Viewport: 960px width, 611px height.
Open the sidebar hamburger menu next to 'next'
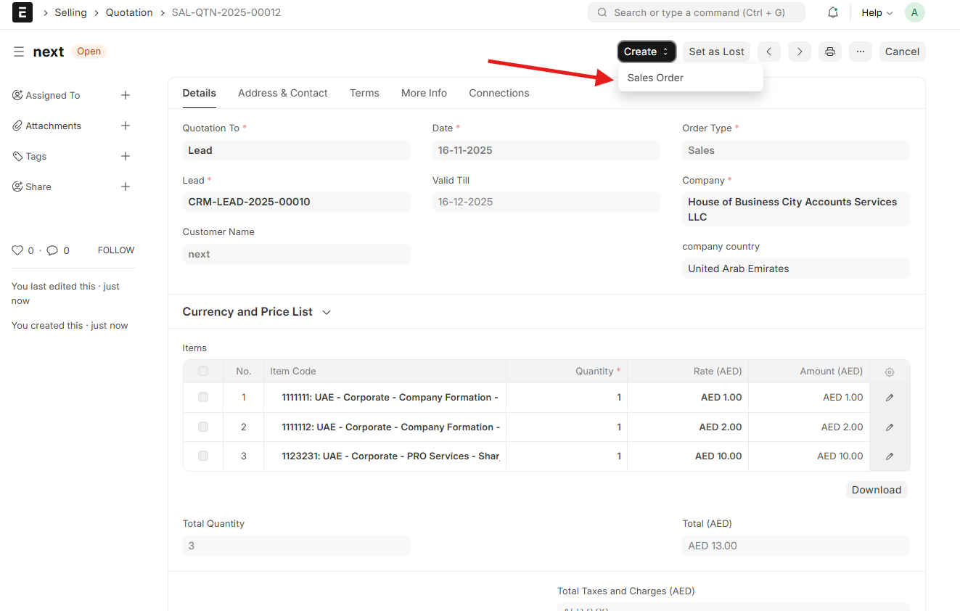[19, 51]
